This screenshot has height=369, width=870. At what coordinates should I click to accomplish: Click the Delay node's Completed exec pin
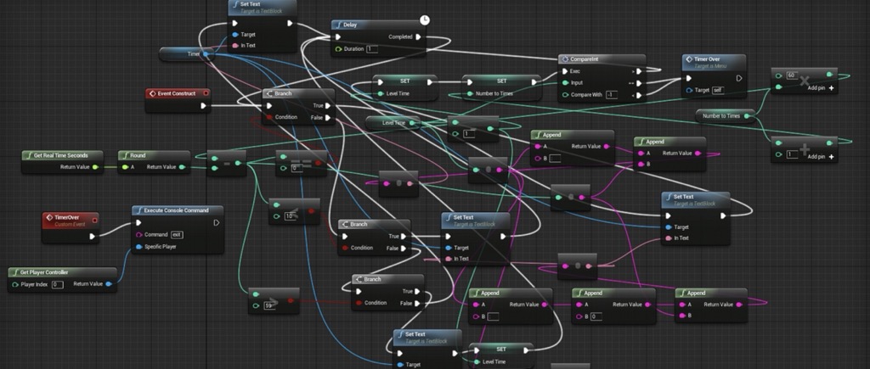click(x=418, y=37)
